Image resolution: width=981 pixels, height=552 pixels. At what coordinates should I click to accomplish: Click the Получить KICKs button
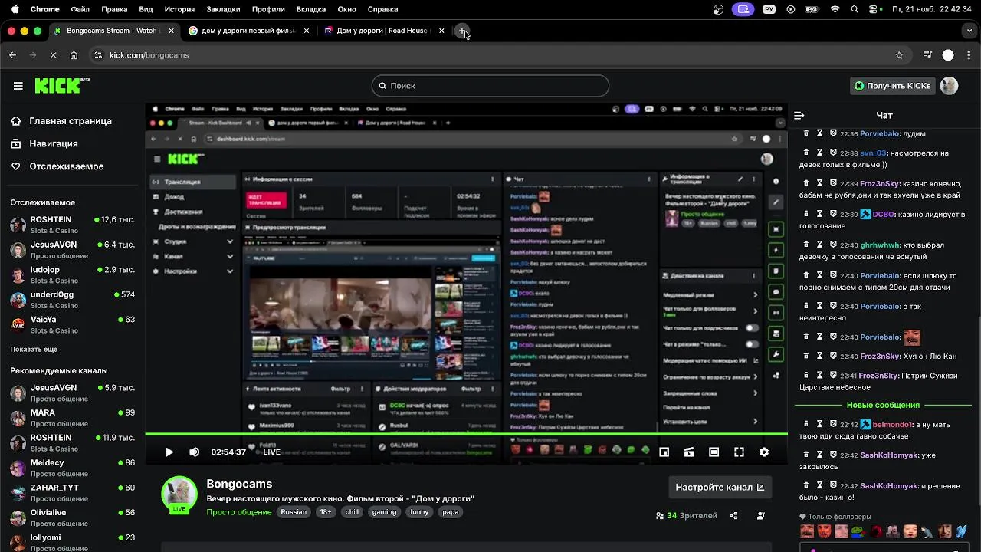pos(892,86)
